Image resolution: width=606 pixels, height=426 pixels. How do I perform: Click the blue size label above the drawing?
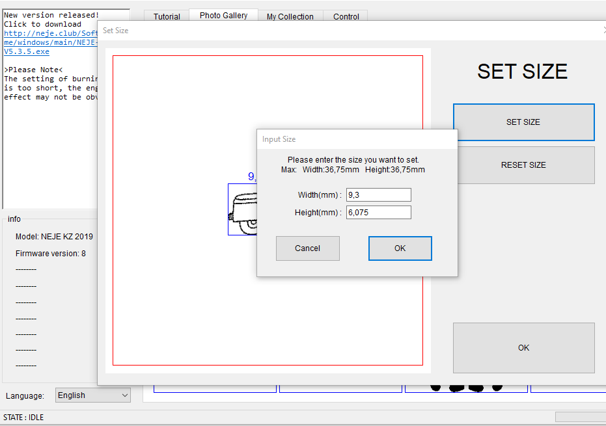[x=251, y=177]
